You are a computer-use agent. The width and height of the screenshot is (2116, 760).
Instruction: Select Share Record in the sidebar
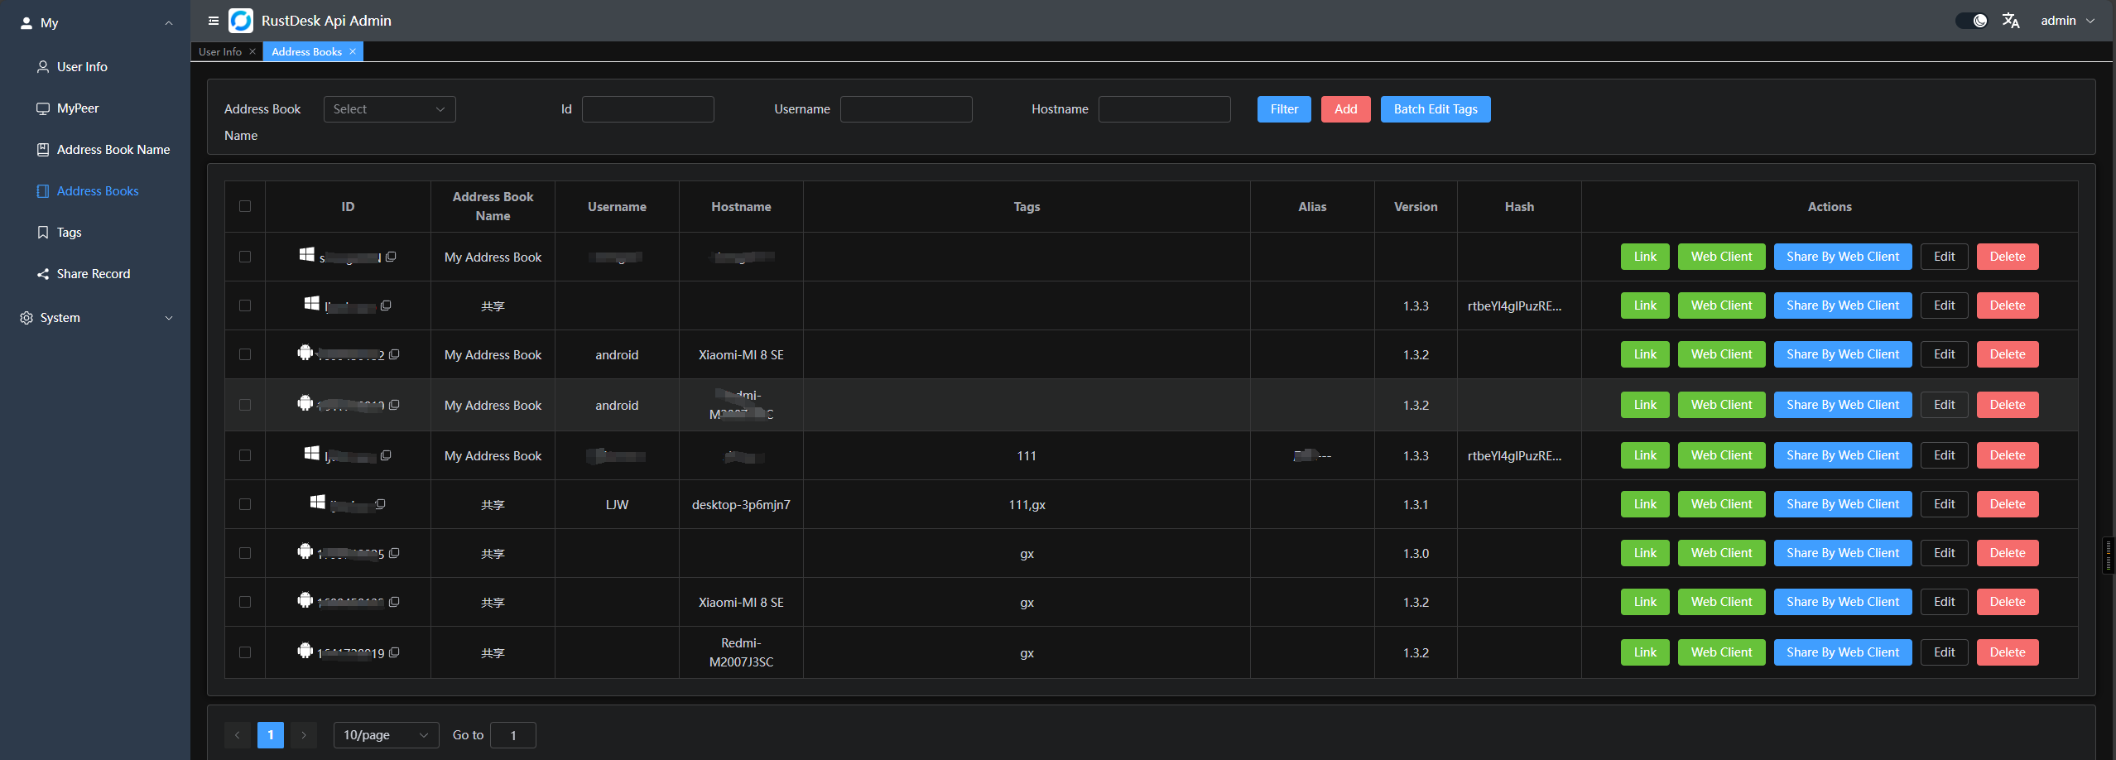tap(94, 273)
